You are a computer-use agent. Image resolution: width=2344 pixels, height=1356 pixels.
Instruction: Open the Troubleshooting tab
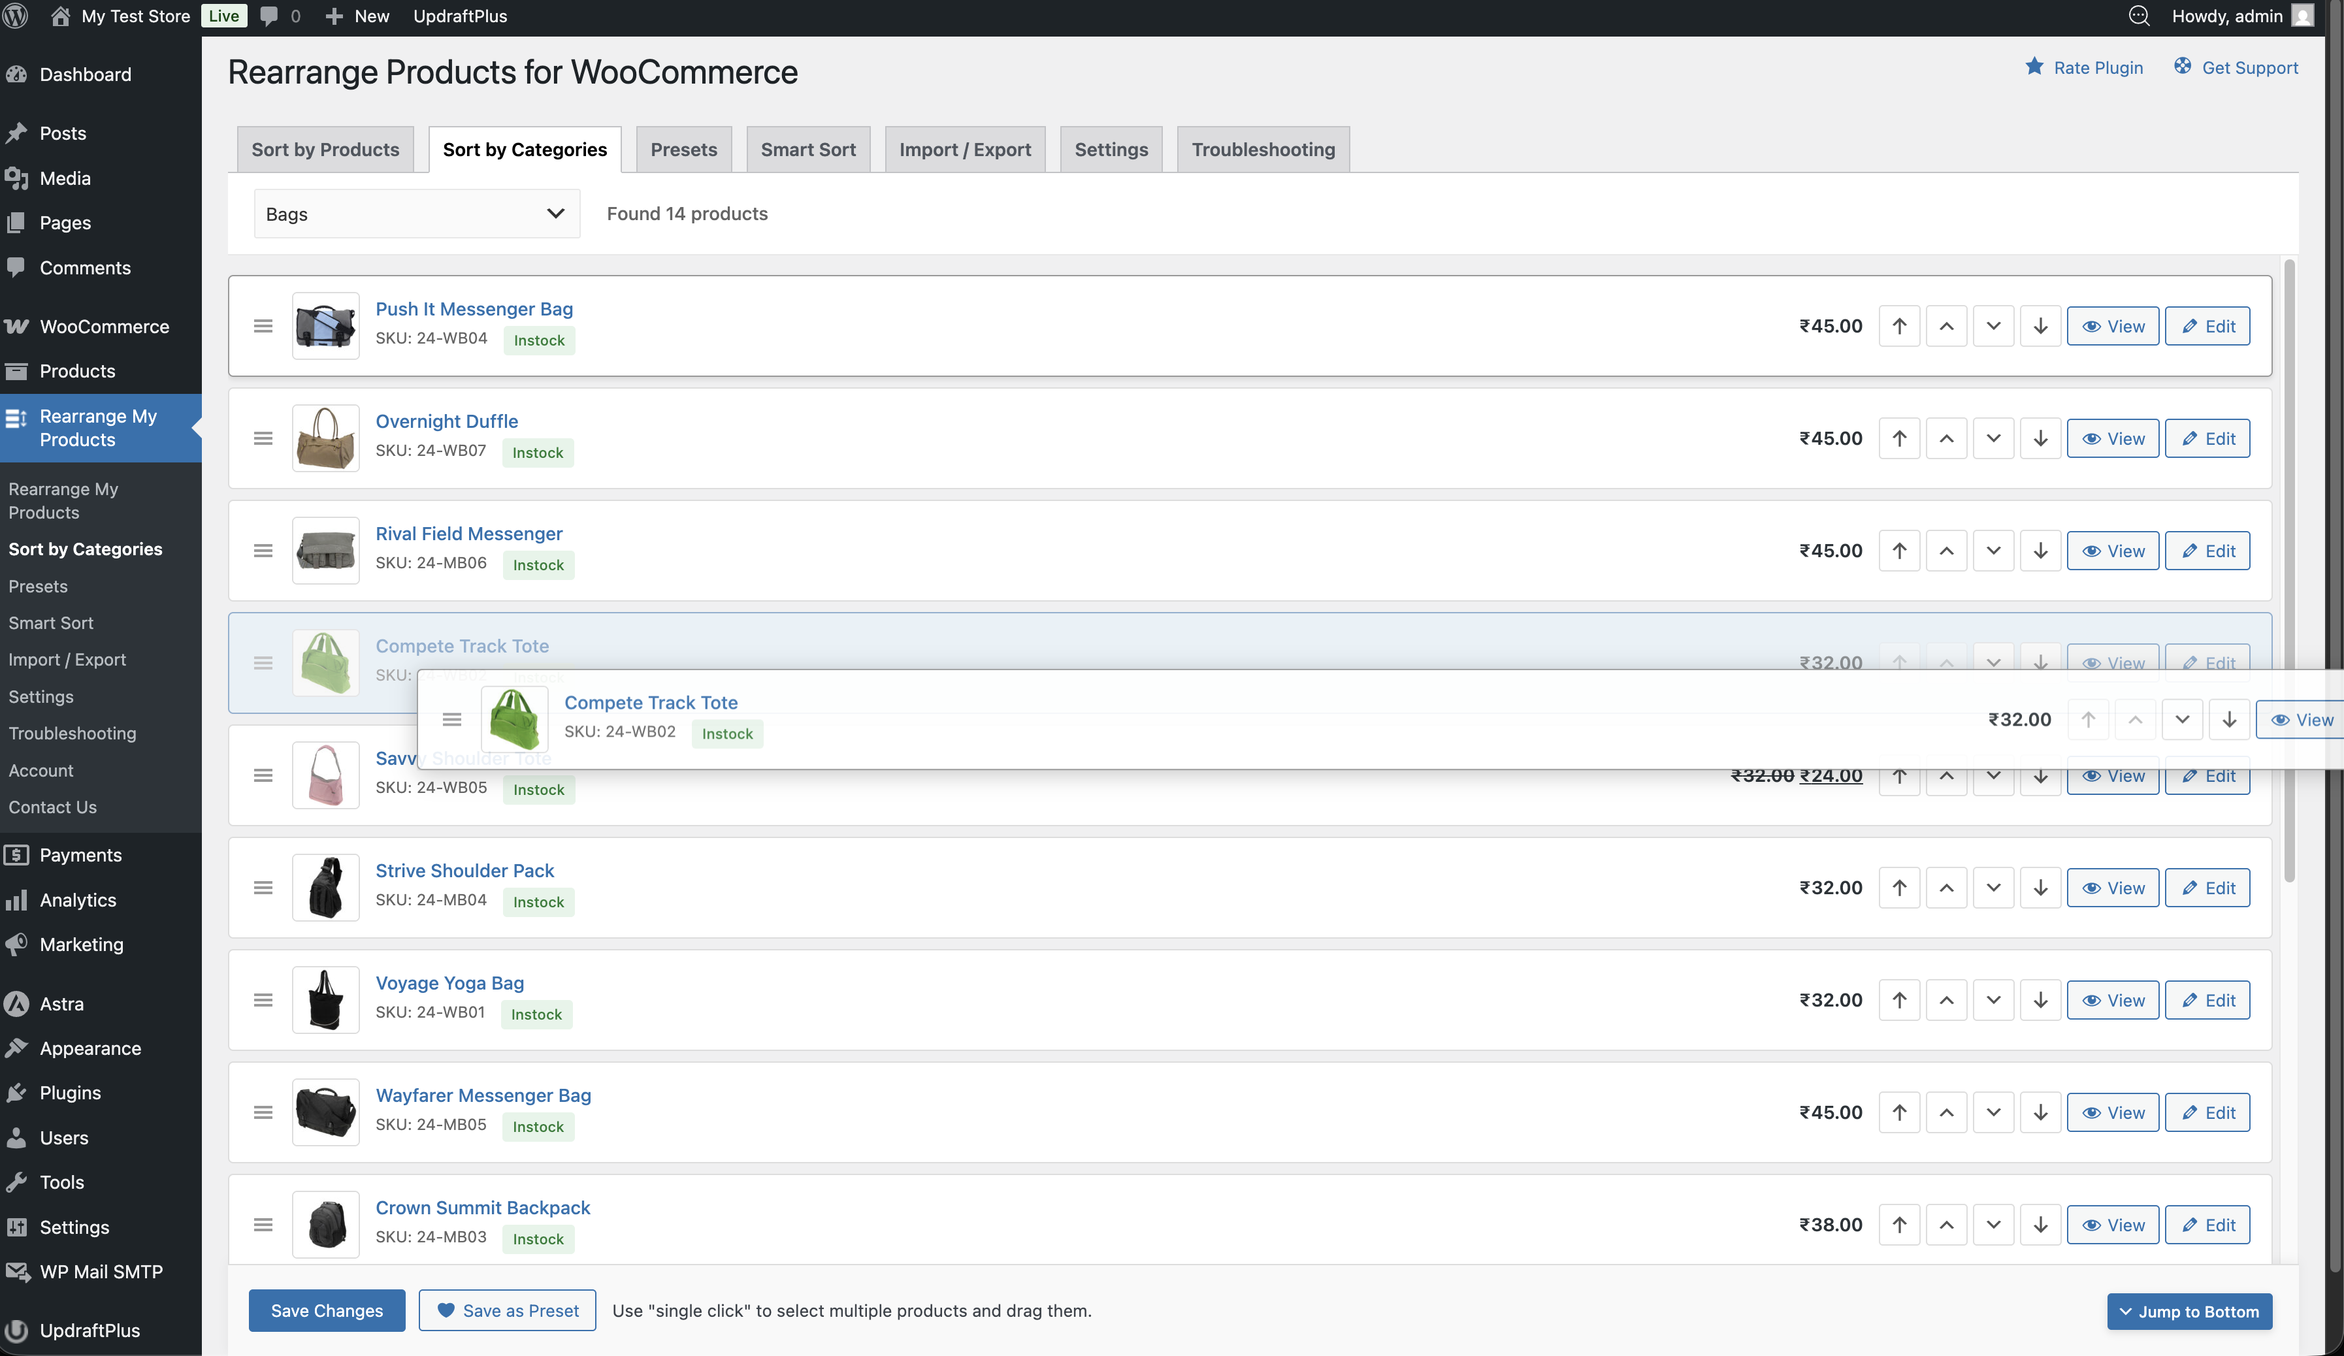click(1262, 149)
